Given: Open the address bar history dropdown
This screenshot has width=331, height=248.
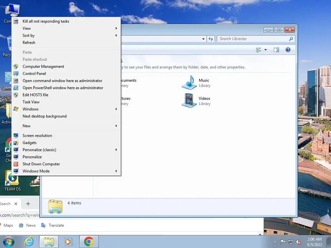Looking at the screenshot, I should [x=203, y=39].
